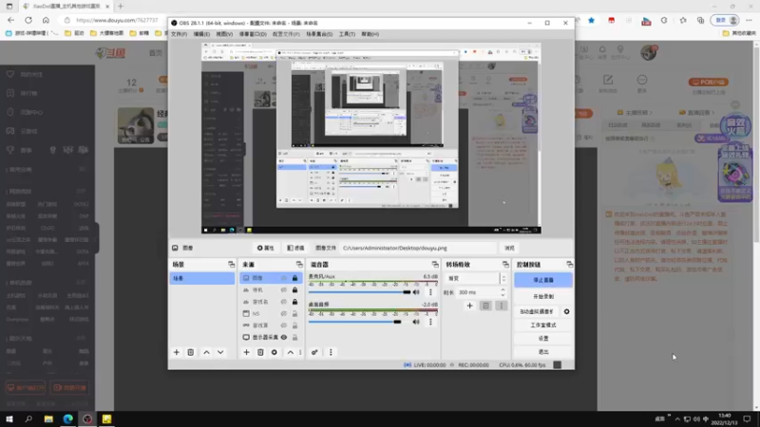
Task: Click the image file path field with douyu.png
Action: (418, 248)
